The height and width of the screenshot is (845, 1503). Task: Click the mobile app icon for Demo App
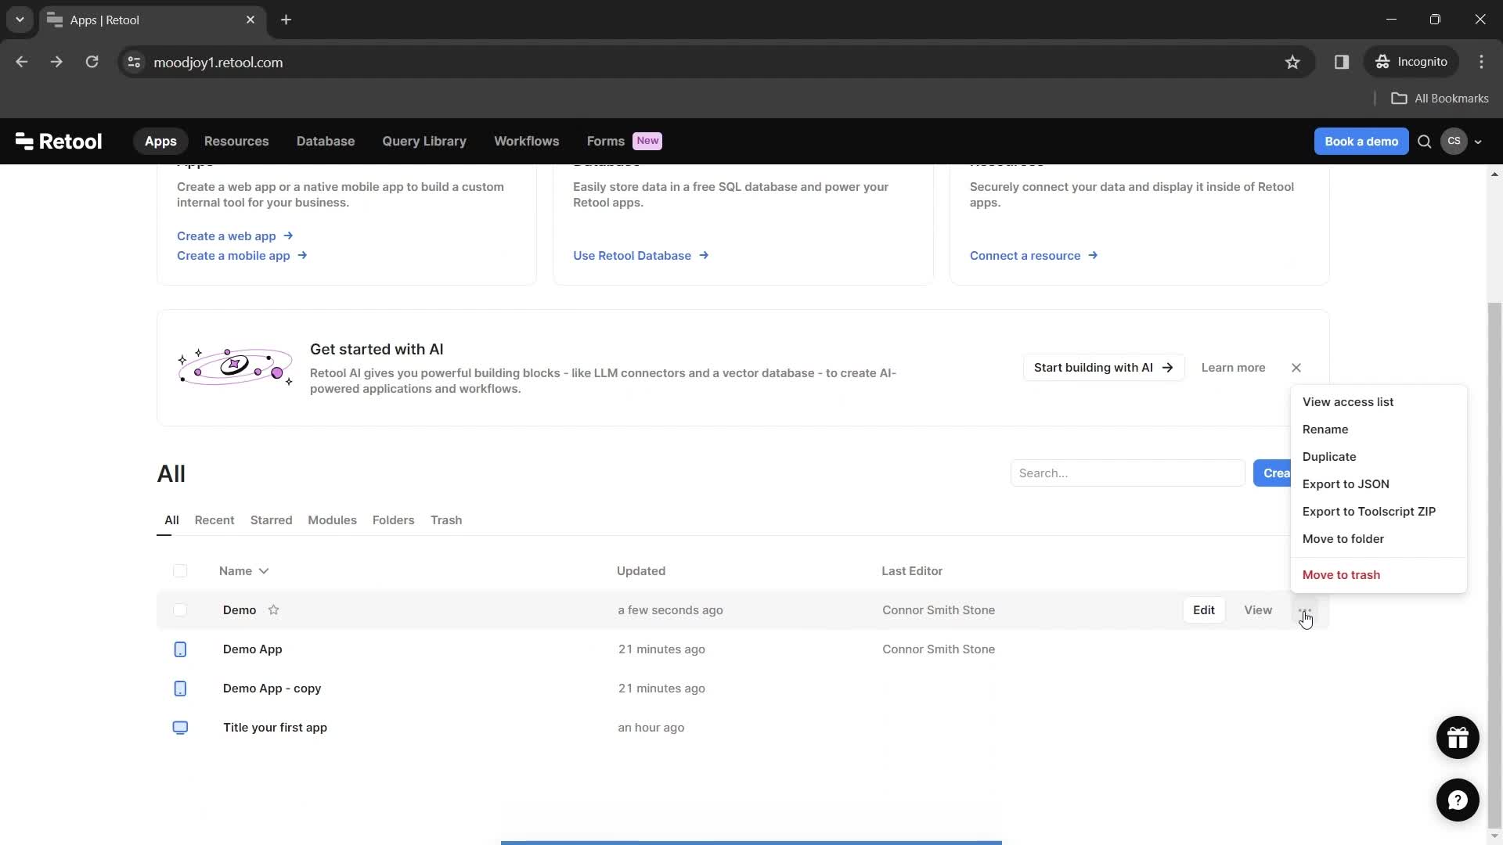179,649
